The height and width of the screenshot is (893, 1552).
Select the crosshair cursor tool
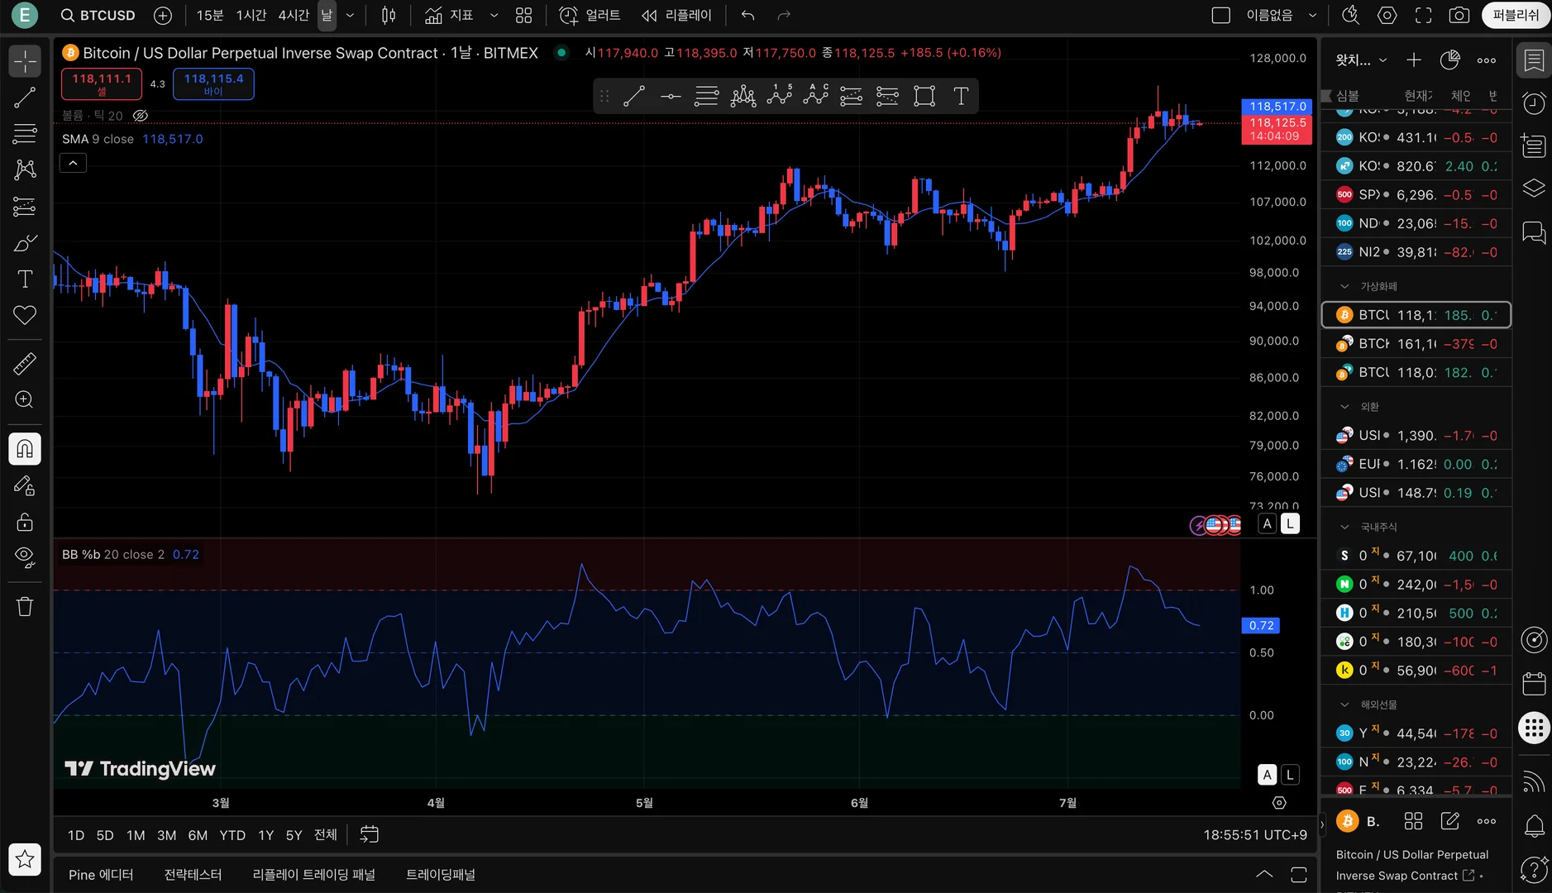coord(25,61)
